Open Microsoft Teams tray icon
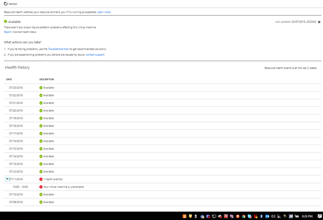Screen dimensions: 323x220 point(208,216)
